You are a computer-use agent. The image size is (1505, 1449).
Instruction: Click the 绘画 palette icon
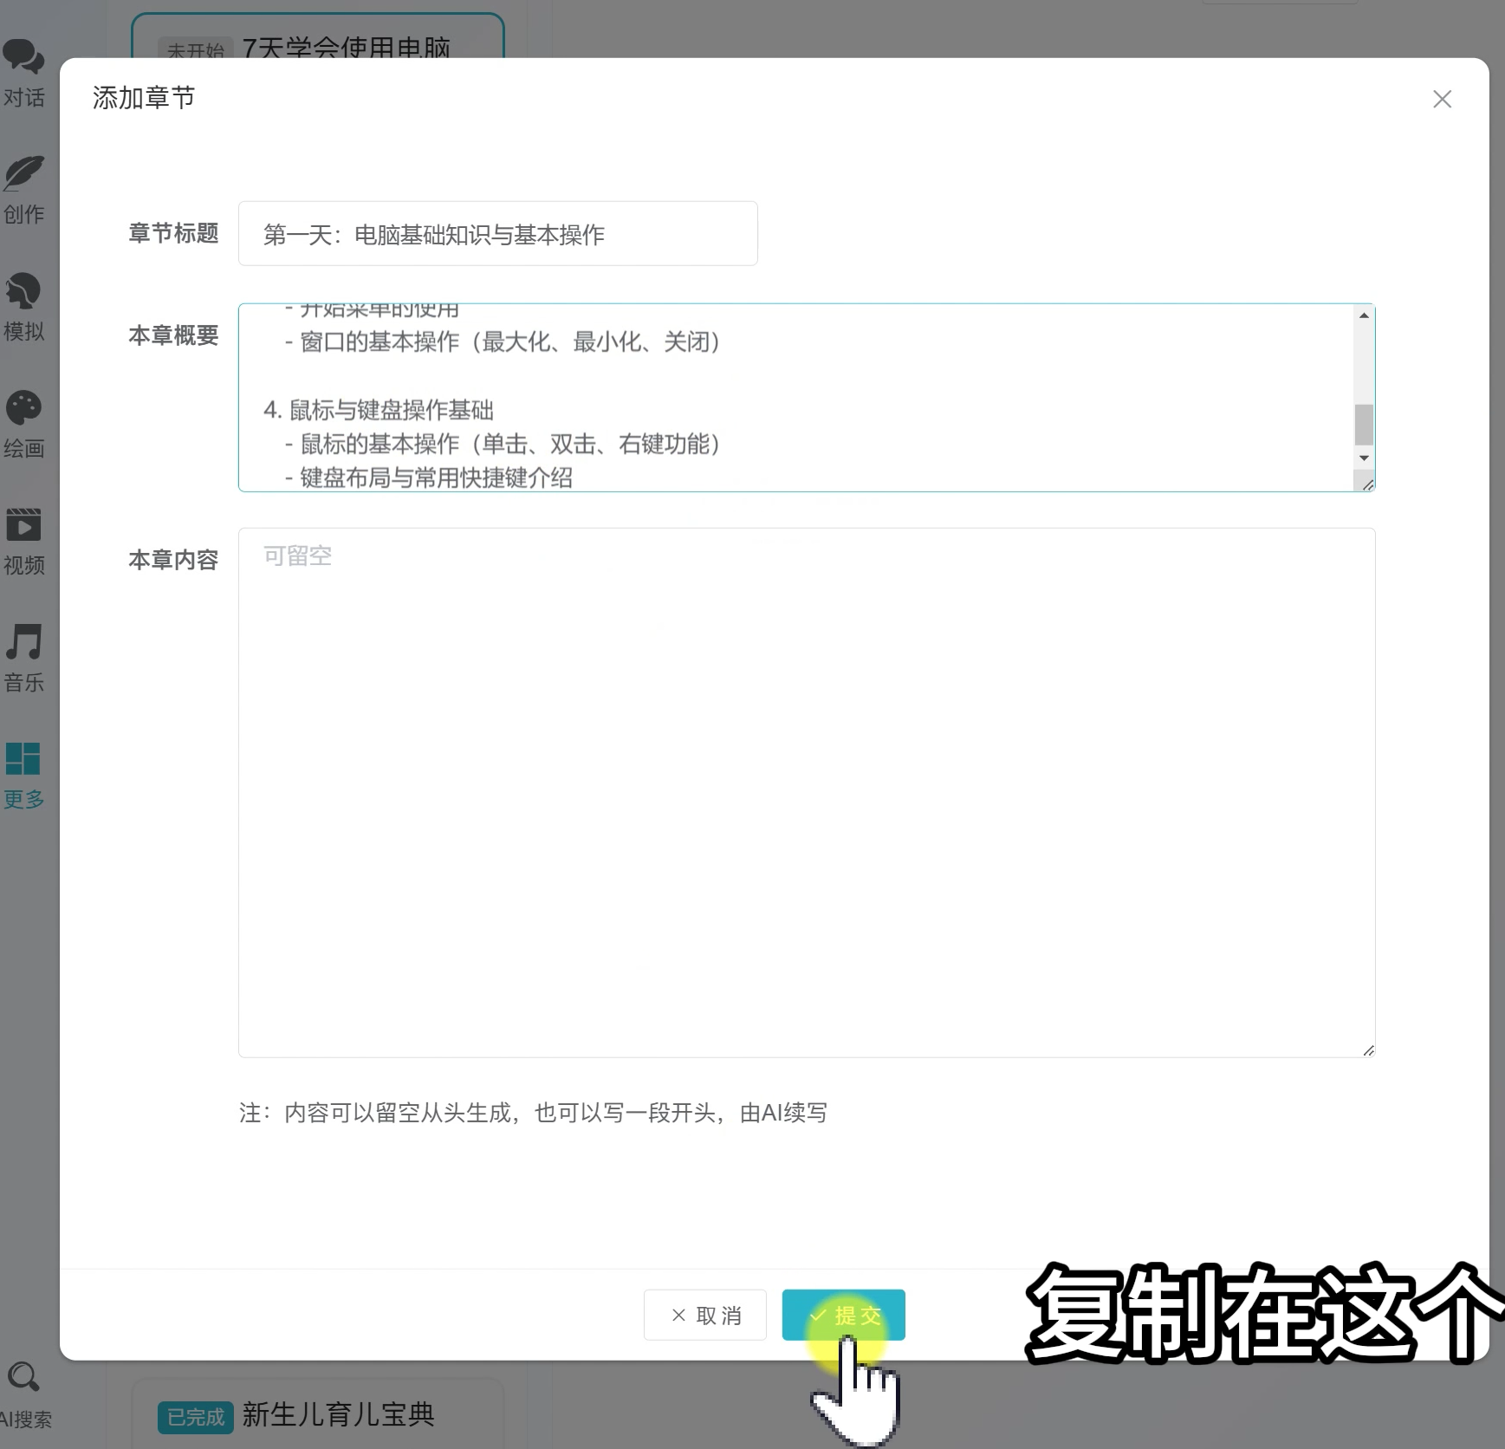pyautogui.click(x=23, y=408)
